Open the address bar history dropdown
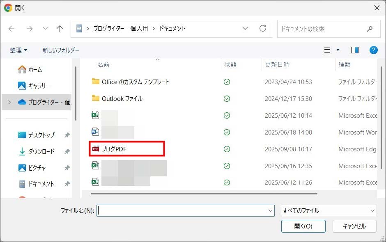 coord(245,29)
